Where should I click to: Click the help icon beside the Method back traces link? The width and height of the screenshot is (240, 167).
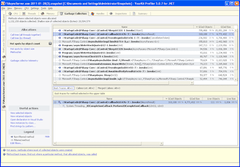click(x=4, y=154)
